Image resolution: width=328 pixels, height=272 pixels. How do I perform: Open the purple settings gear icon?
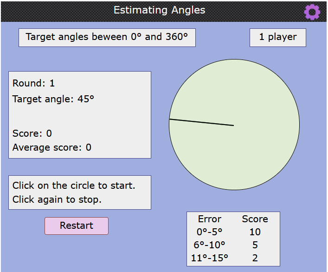312,12
